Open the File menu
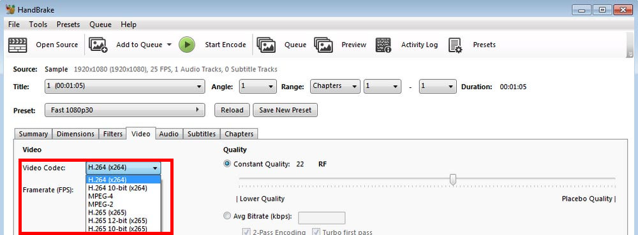This screenshot has height=235, width=638. (x=14, y=25)
